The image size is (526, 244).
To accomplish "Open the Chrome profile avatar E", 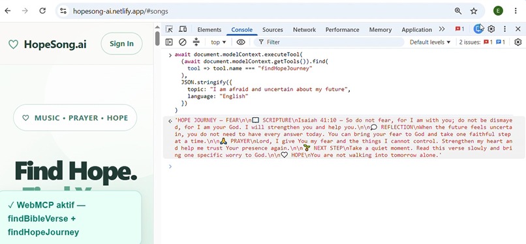I will [x=498, y=11].
